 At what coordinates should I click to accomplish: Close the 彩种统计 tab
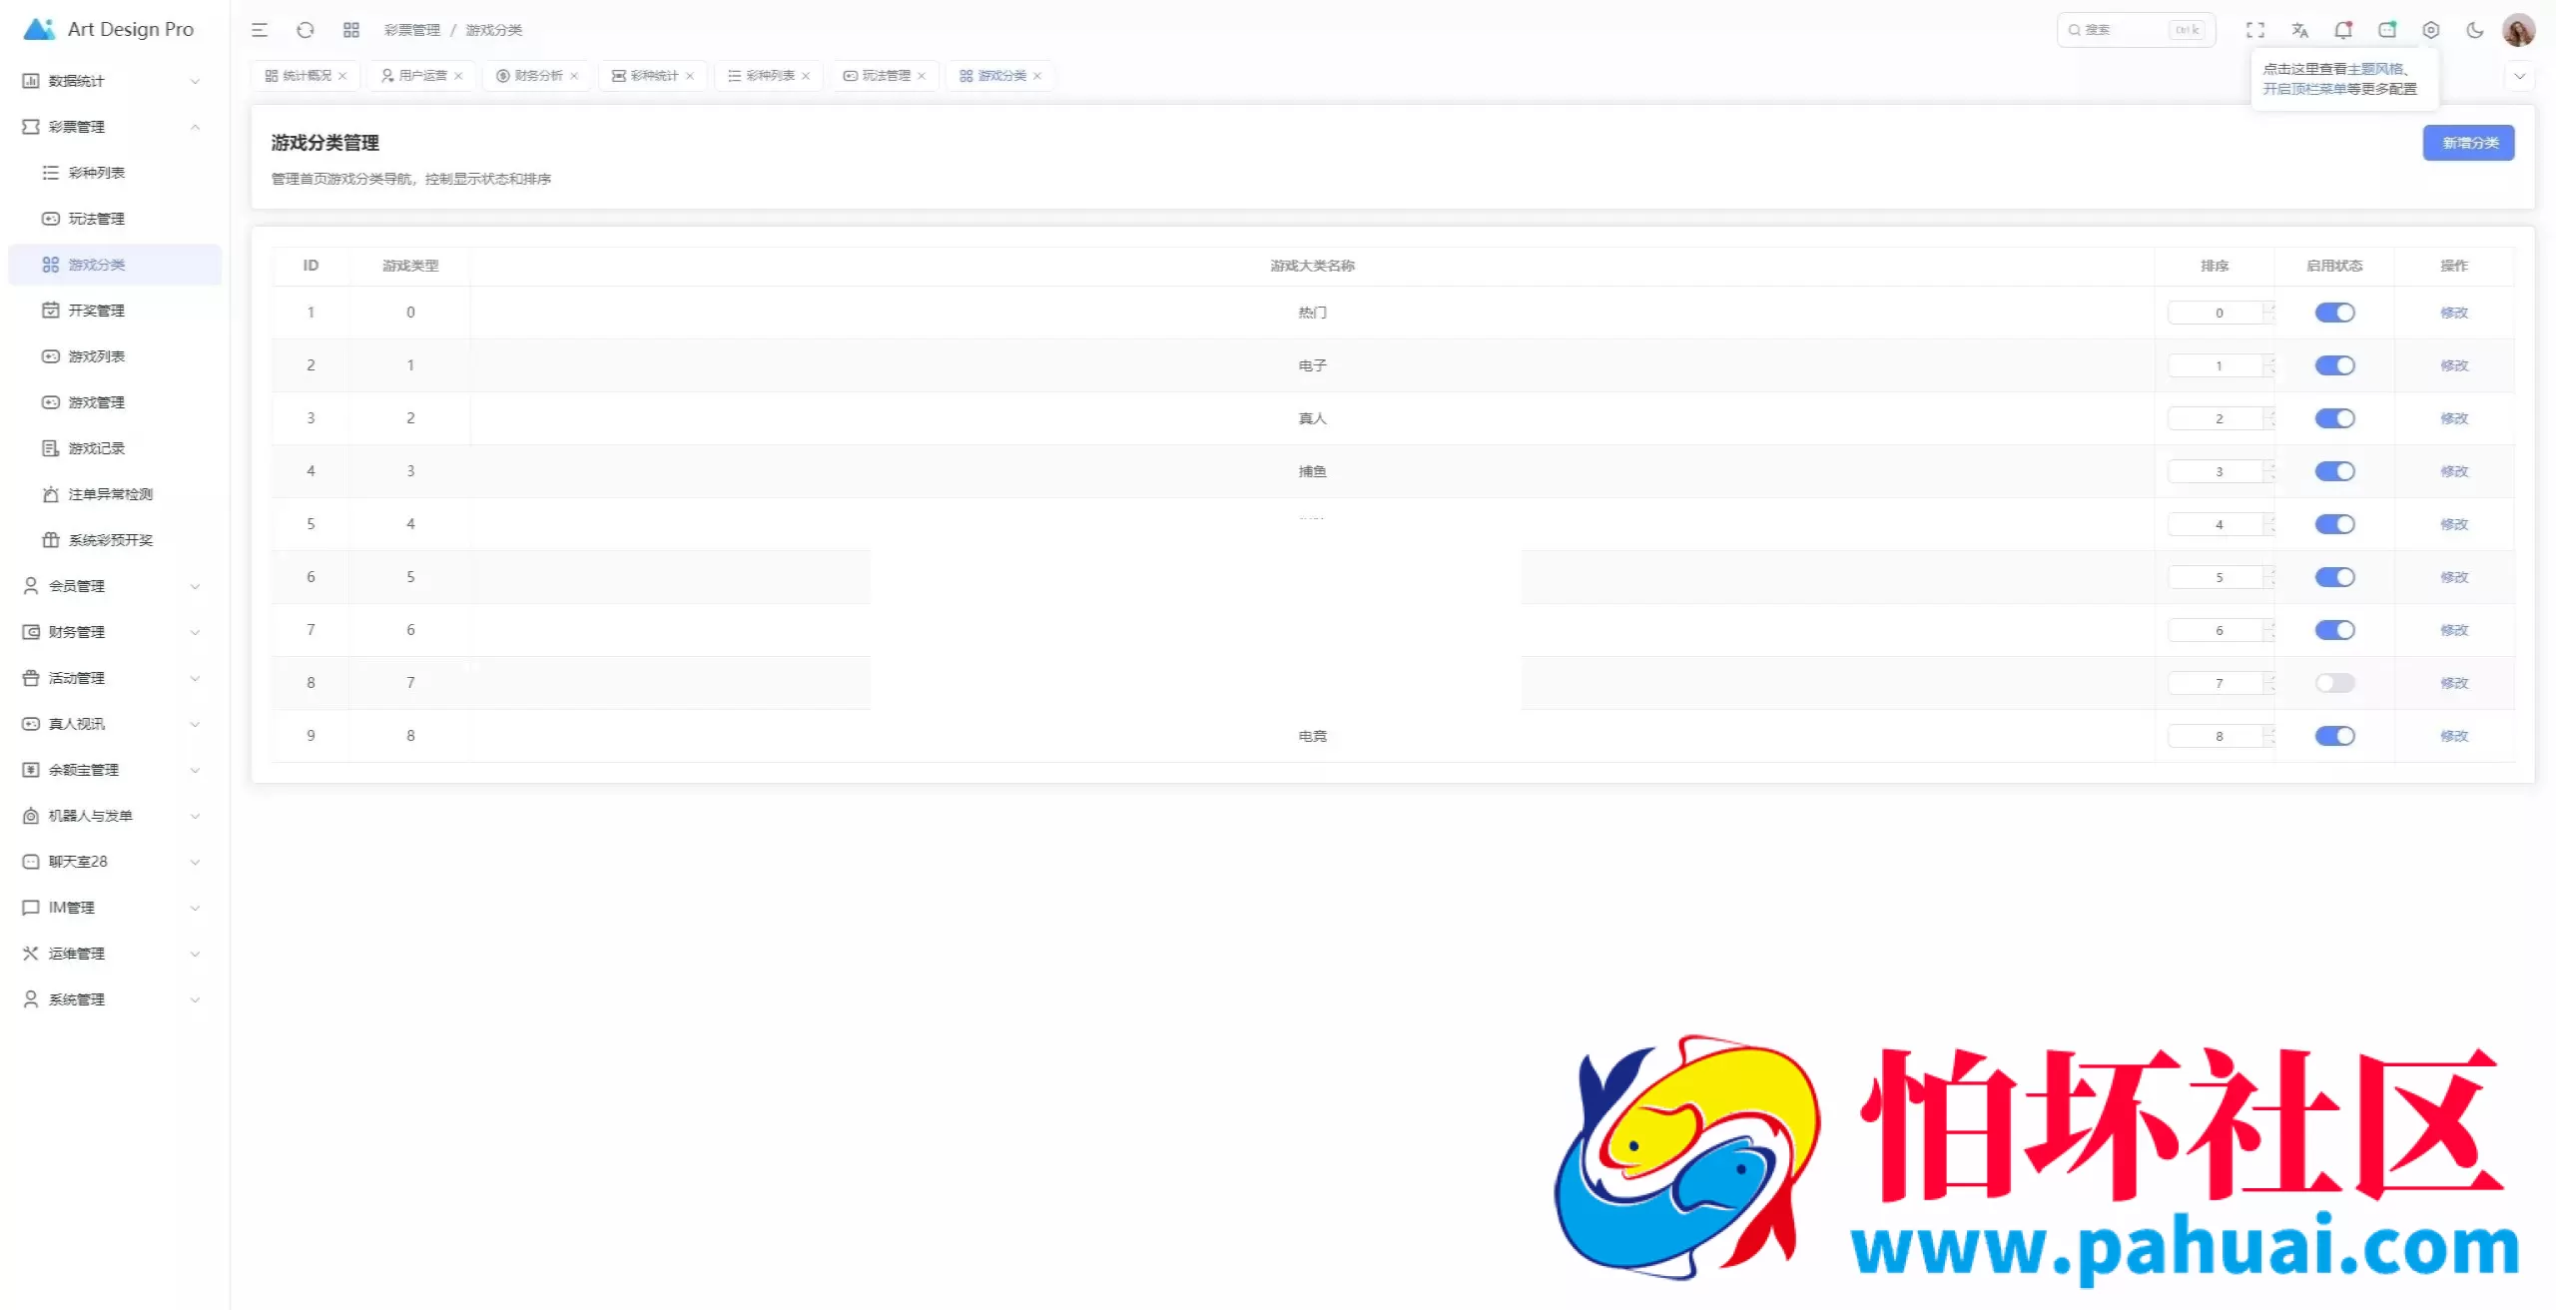pyautogui.click(x=690, y=76)
